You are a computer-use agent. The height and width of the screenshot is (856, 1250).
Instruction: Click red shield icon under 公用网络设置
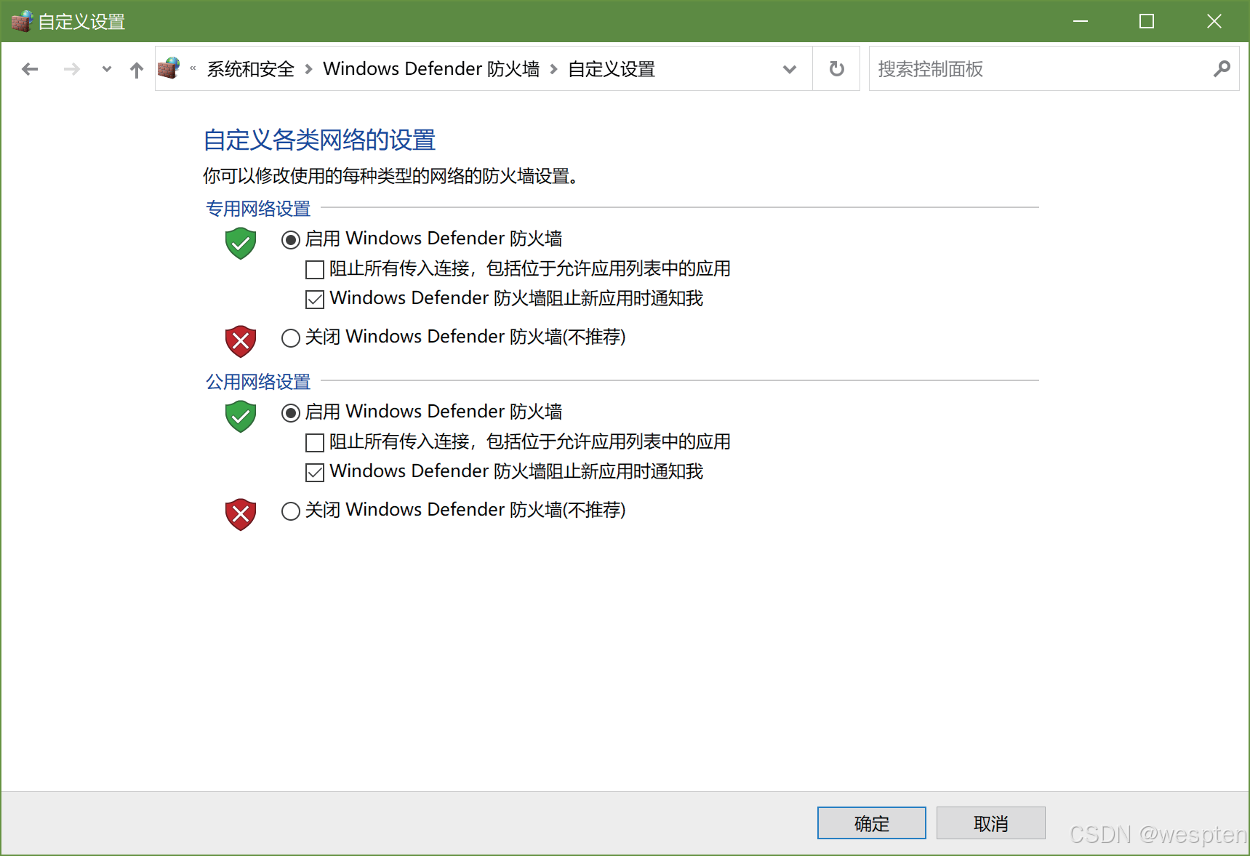click(x=241, y=514)
